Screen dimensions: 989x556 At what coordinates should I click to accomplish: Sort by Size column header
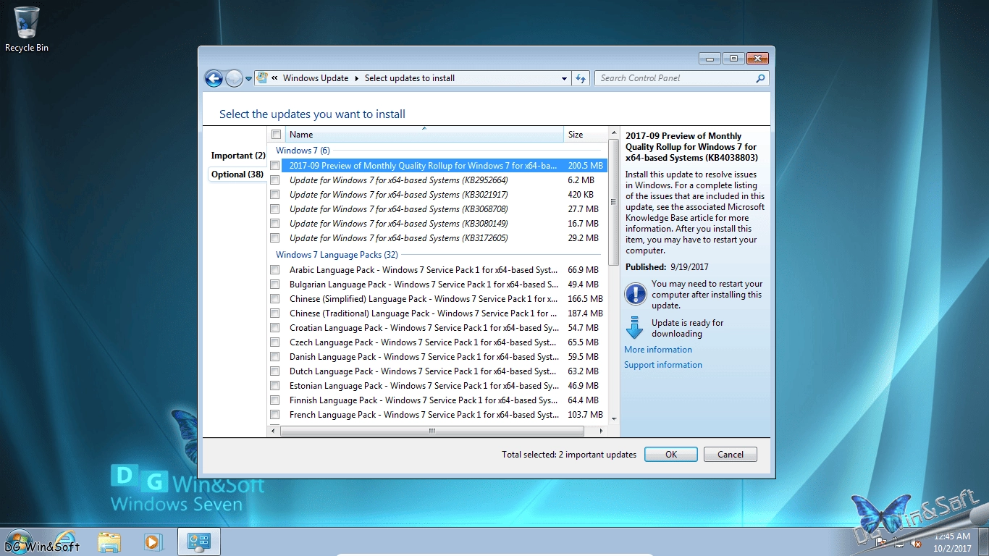coord(585,135)
